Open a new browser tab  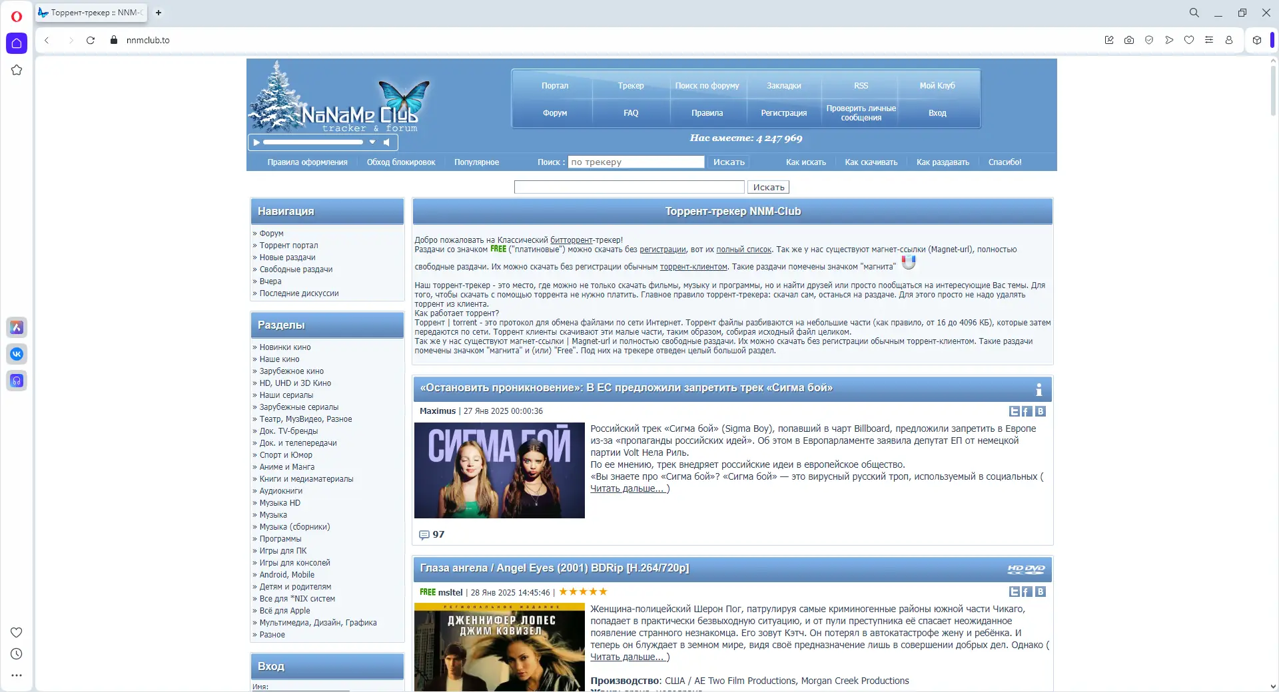point(159,13)
